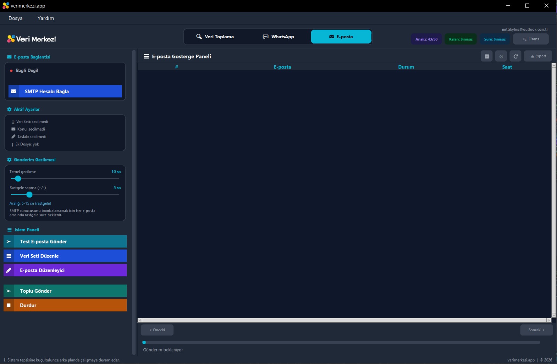557x364 pixels.
Task: Open the Lisans key button
Action: pos(531,39)
